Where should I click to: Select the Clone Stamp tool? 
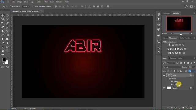2,31
